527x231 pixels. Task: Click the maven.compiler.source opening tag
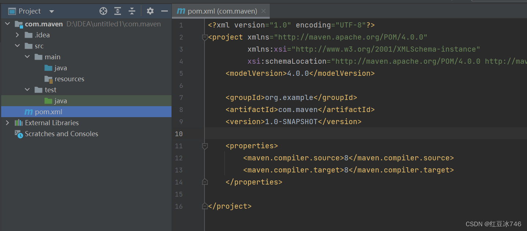(x=294, y=158)
